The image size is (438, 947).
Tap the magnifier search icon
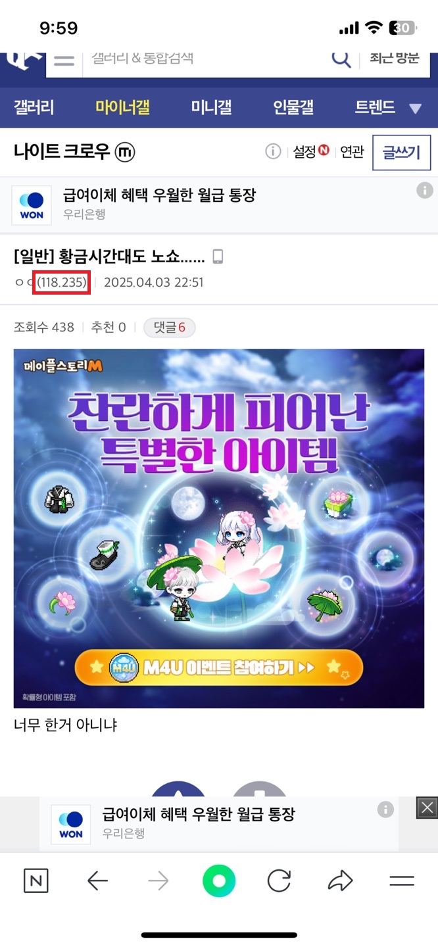click(x=341, y=59)
